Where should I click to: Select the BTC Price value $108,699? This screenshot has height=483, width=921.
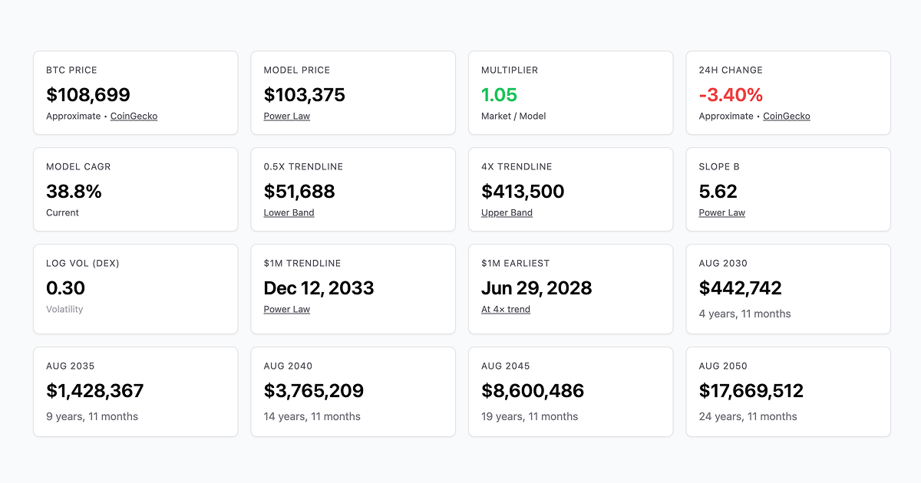[x=88, y=95]
